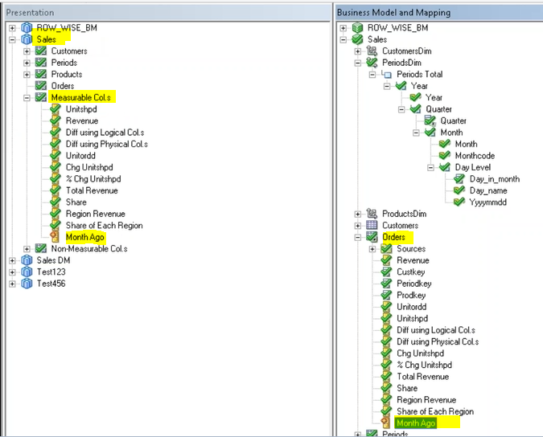Select 'Diff using Logical Col.s' in Presentation pane
Viewport: 543px width, 437px height.
tap(105, 133)
